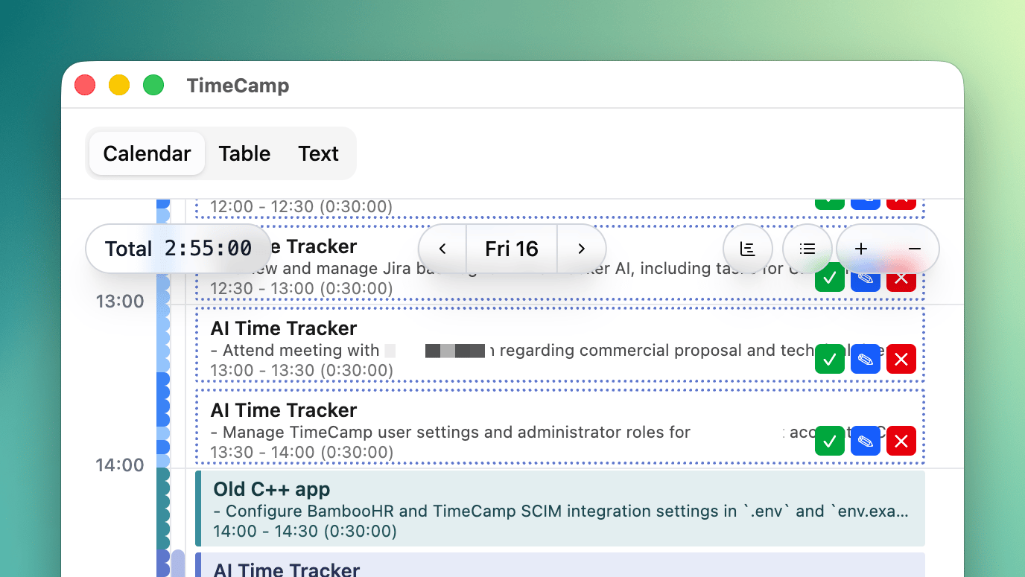Approve the 13:00 - 13:30 meeting entry
The width and height of the screenshot is (1025, 577).
(x=830, y=360)
